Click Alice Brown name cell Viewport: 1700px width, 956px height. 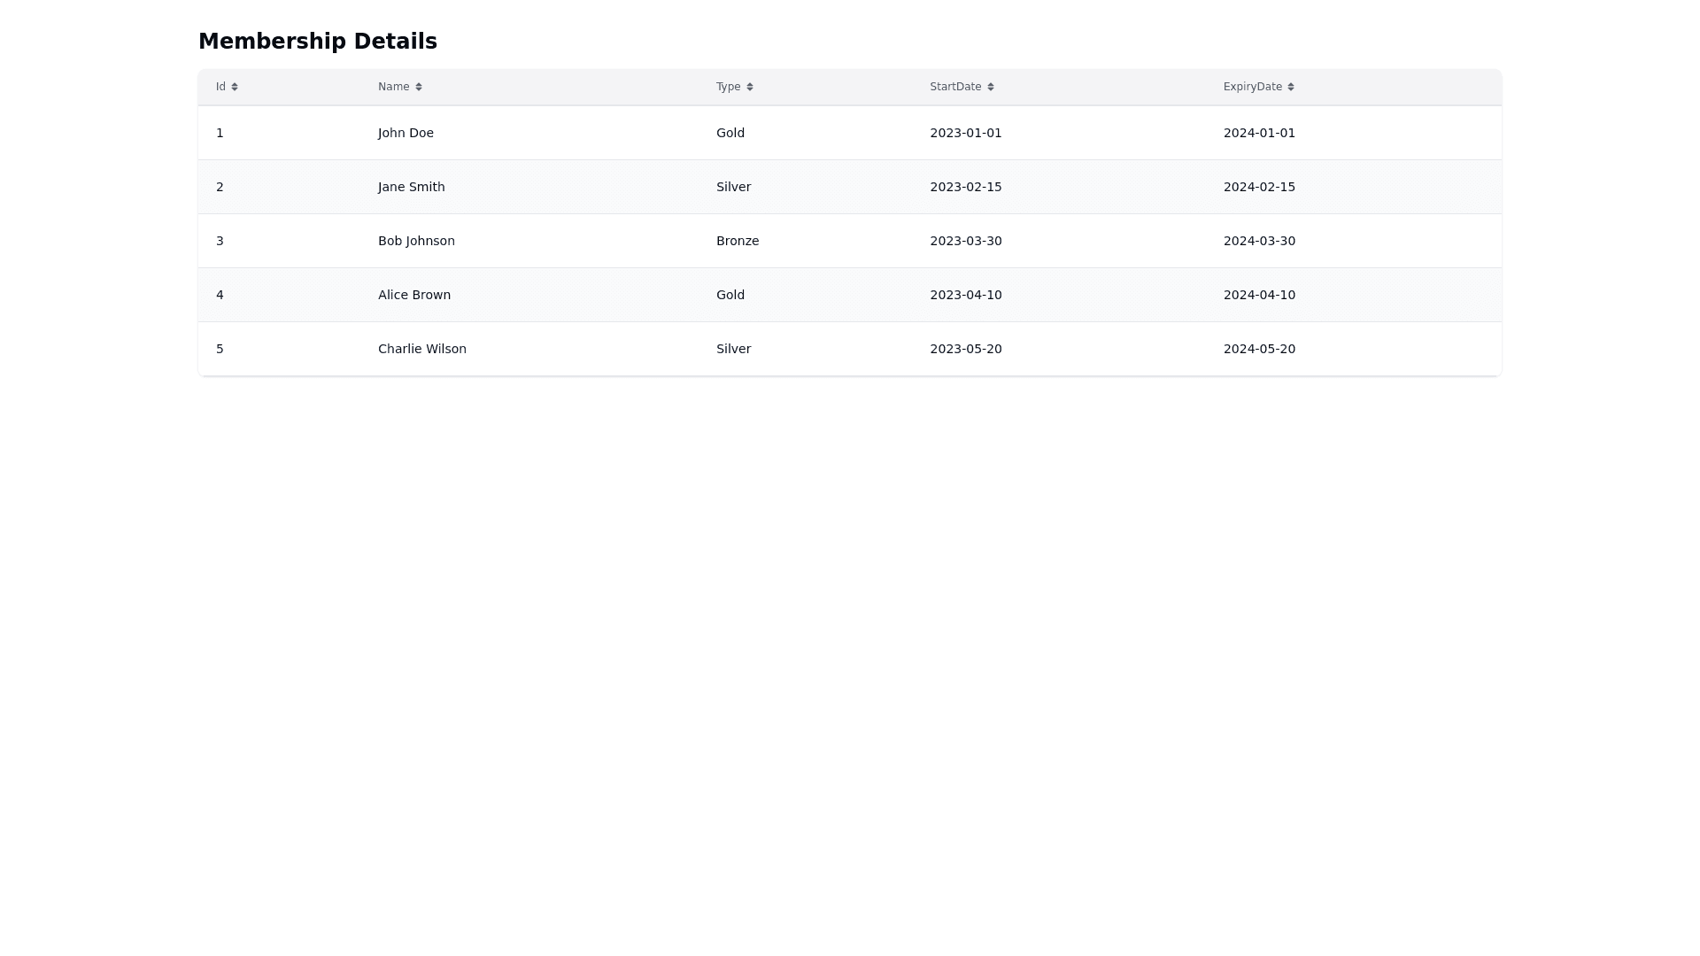click(x=413, y=295)
